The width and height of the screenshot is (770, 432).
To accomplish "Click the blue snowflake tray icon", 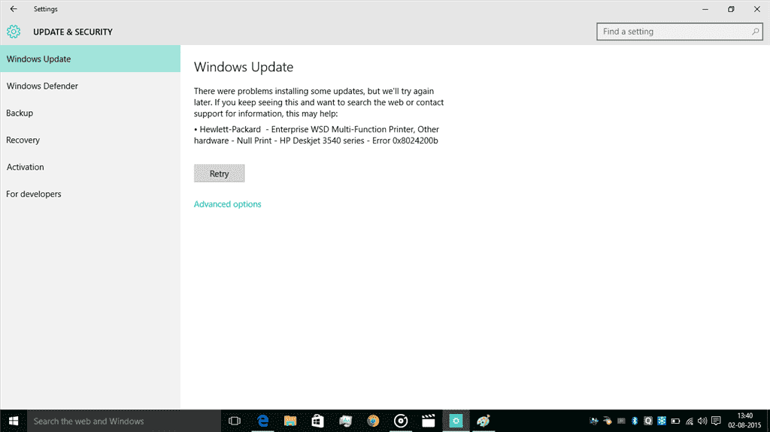I will [662, 421].
